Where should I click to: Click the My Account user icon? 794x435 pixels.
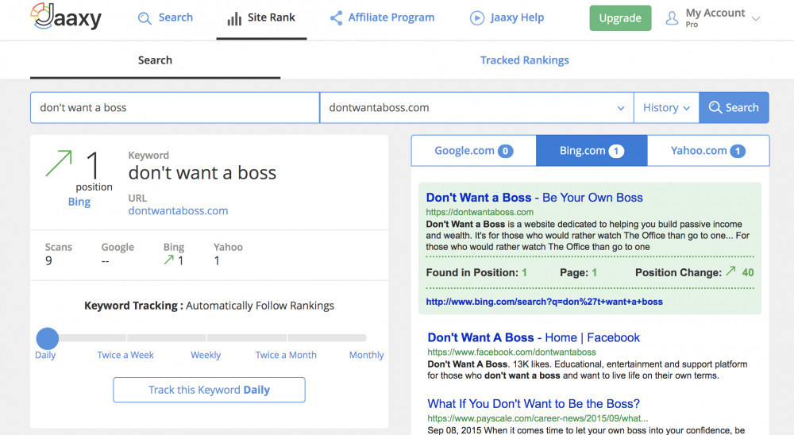point(672,19)
